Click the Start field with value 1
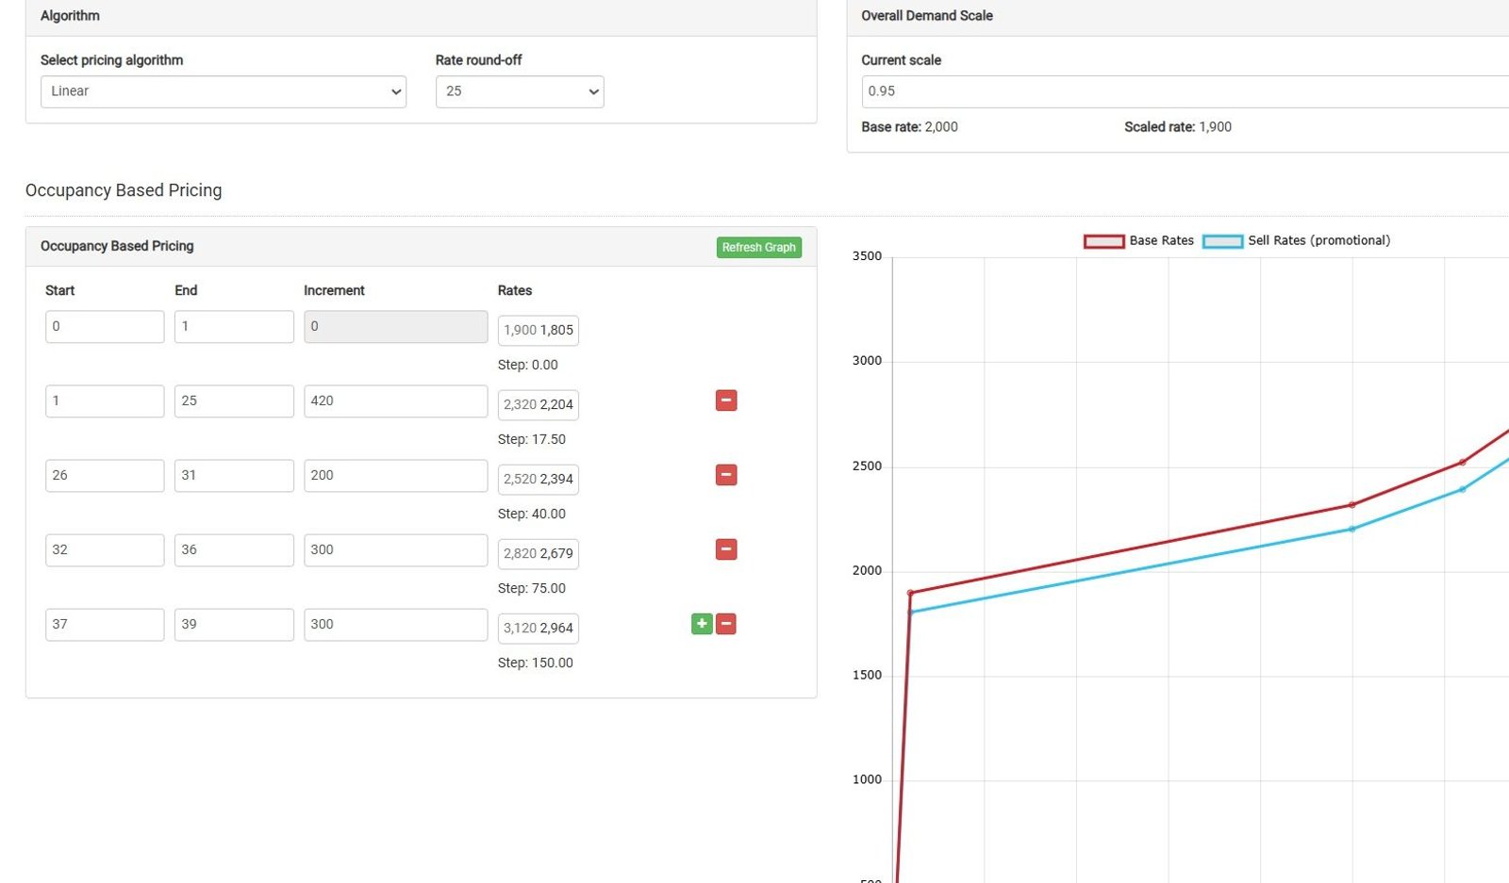1509x883 pixels. coord(105,401)
